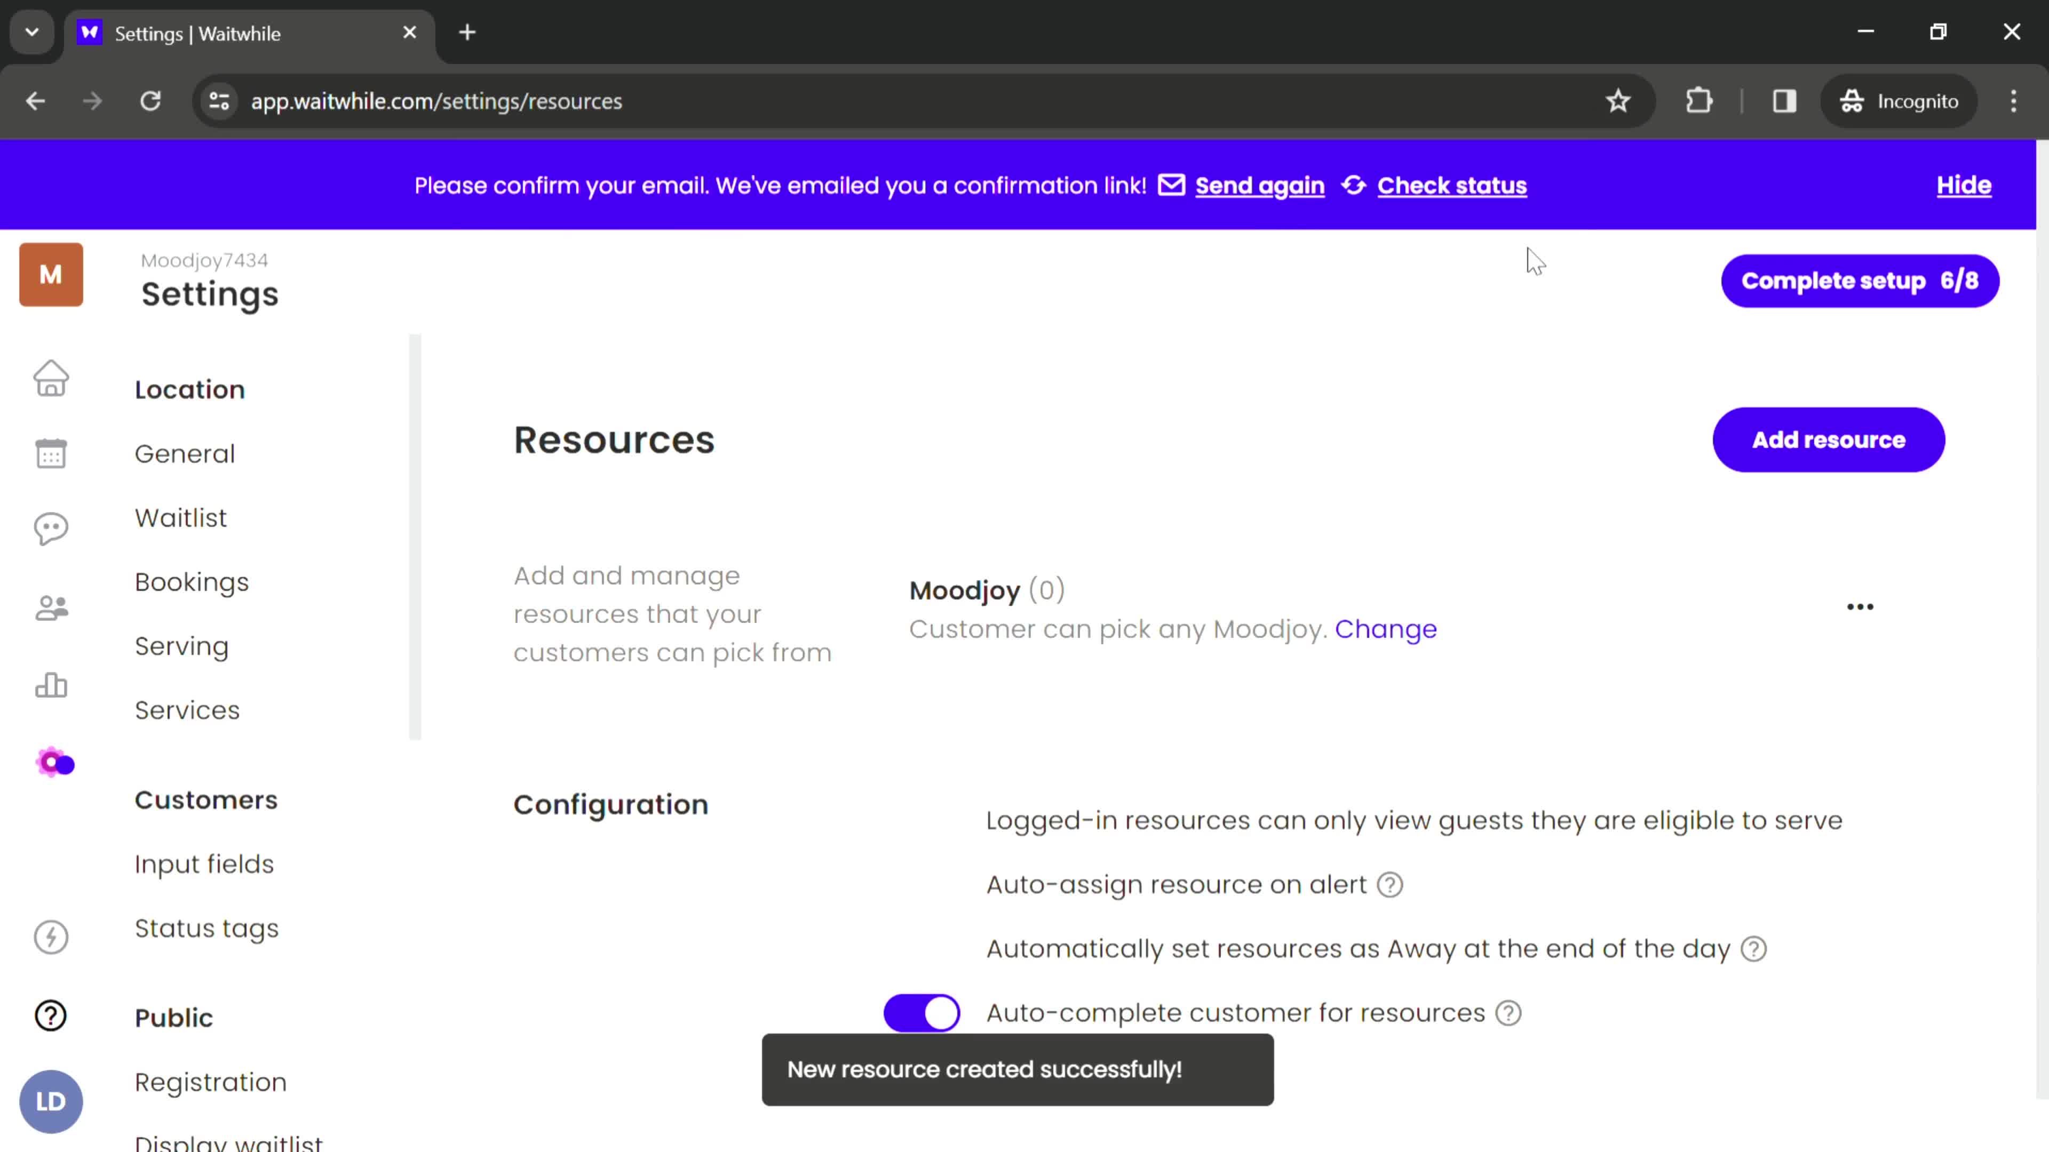Click the browser back arrow
Viewport: 2049px width, 1152px height.
[36, 101]
